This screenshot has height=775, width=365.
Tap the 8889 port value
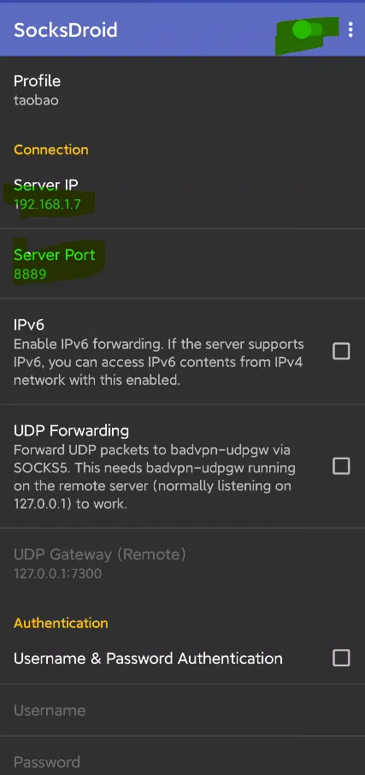[x=30, y=275]
